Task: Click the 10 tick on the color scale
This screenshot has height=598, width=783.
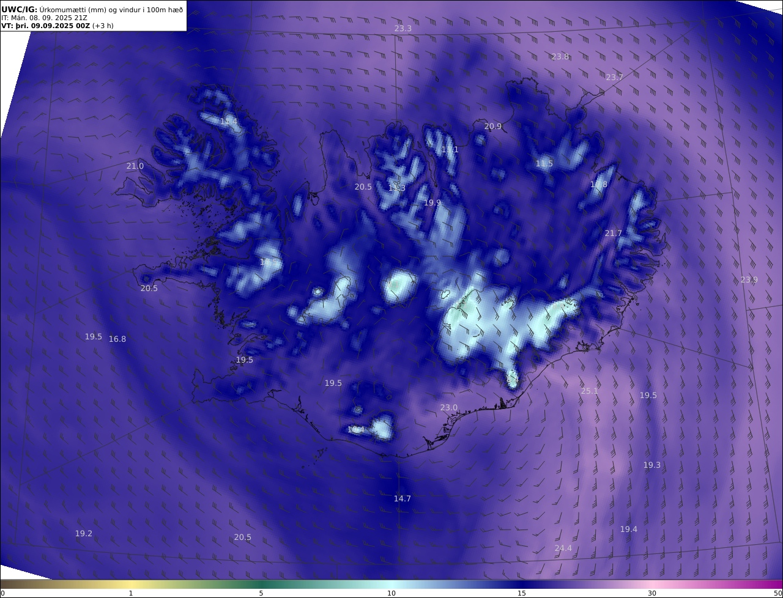Action: tap(391, 593)
